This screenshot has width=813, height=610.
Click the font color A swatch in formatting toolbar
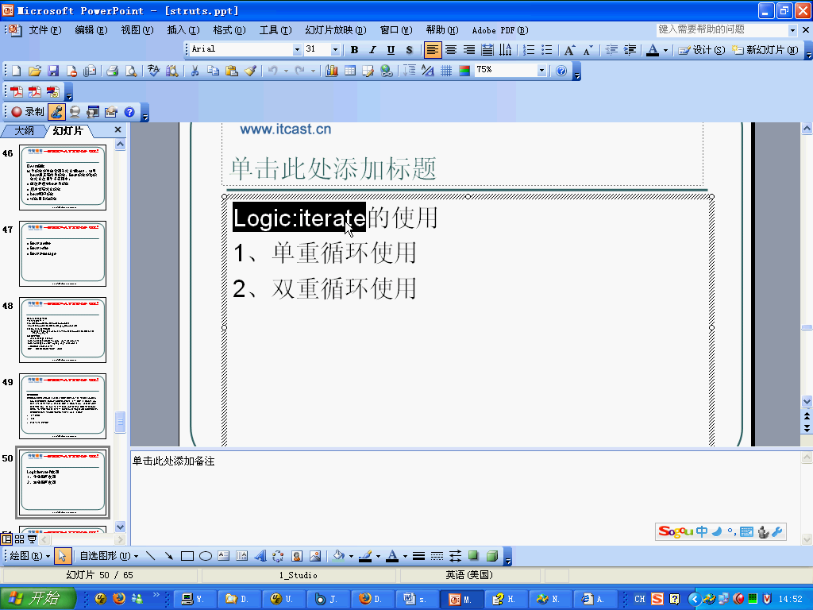click(x=653, y=50)
